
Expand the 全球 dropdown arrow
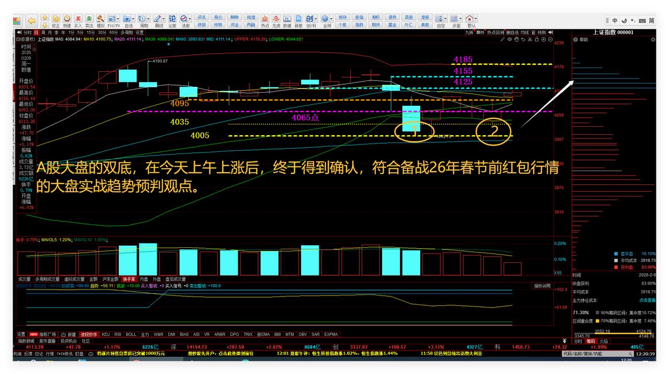[331, 18]
